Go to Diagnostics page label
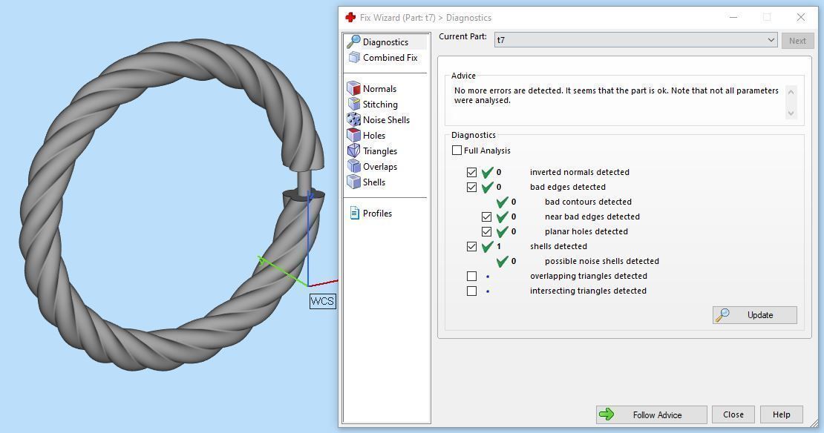The image size is (824, 433). (x=385, y=42)
